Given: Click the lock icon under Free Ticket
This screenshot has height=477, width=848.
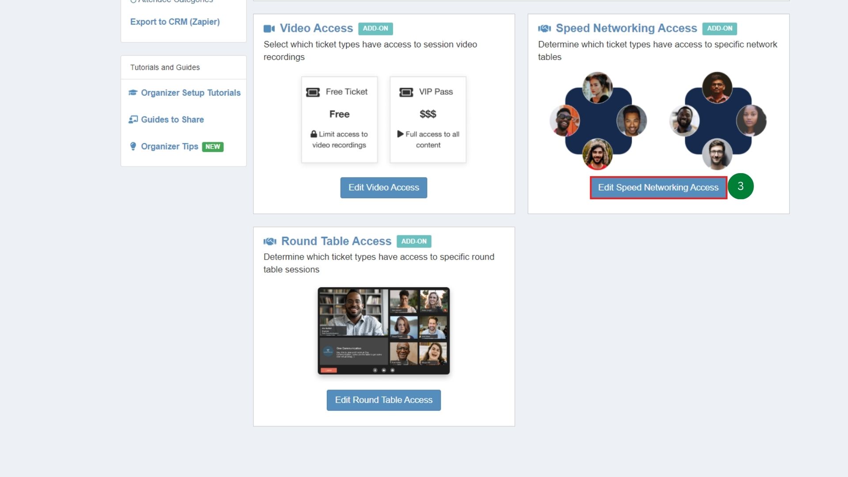Looking at the screenshot, I should pyautogui.click(x=314, y=134).
